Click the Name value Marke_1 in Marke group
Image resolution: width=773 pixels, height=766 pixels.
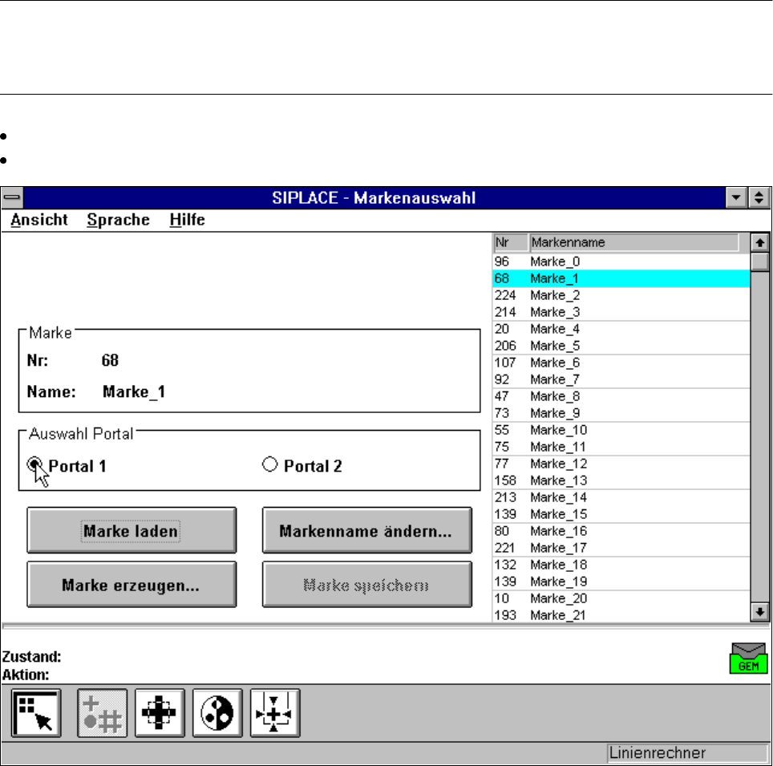134,392
